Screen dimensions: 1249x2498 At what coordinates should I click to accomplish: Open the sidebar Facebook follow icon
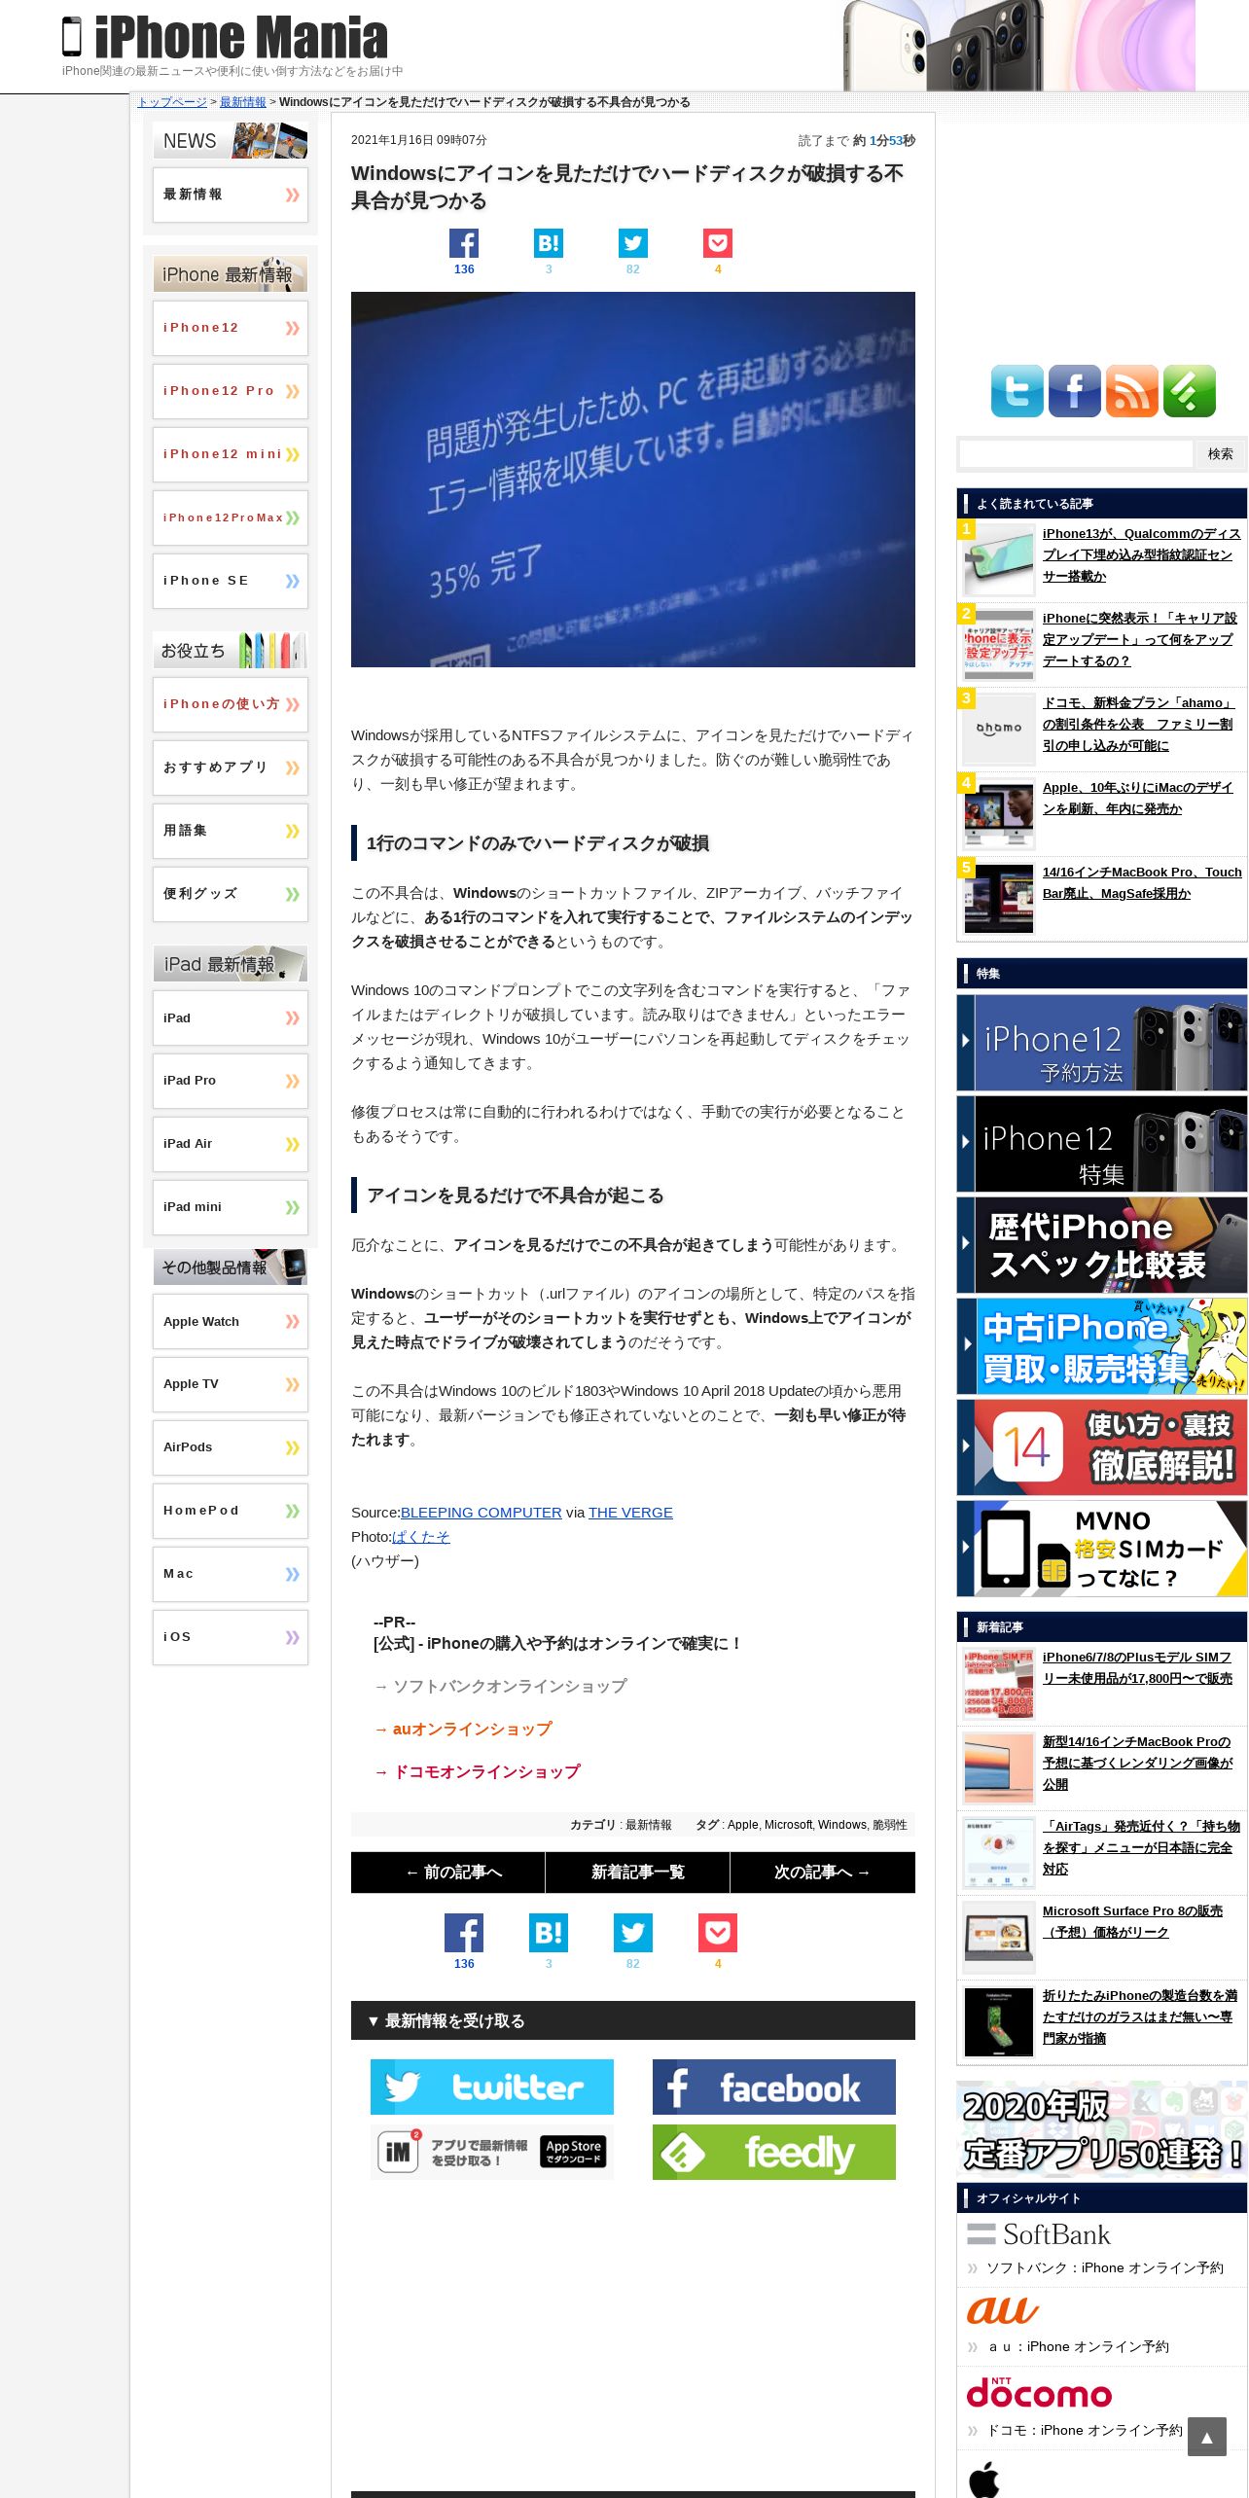click(x=1074, y=391)
